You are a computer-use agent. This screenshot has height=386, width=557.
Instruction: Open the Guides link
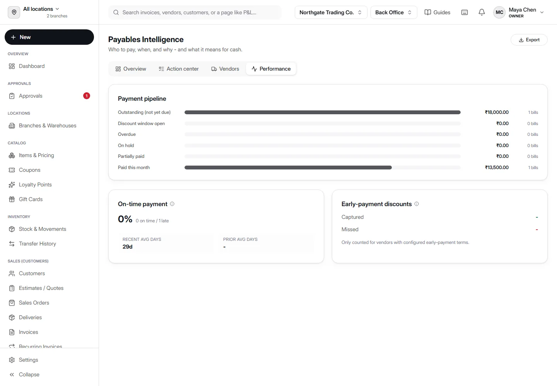pos(437,12)
